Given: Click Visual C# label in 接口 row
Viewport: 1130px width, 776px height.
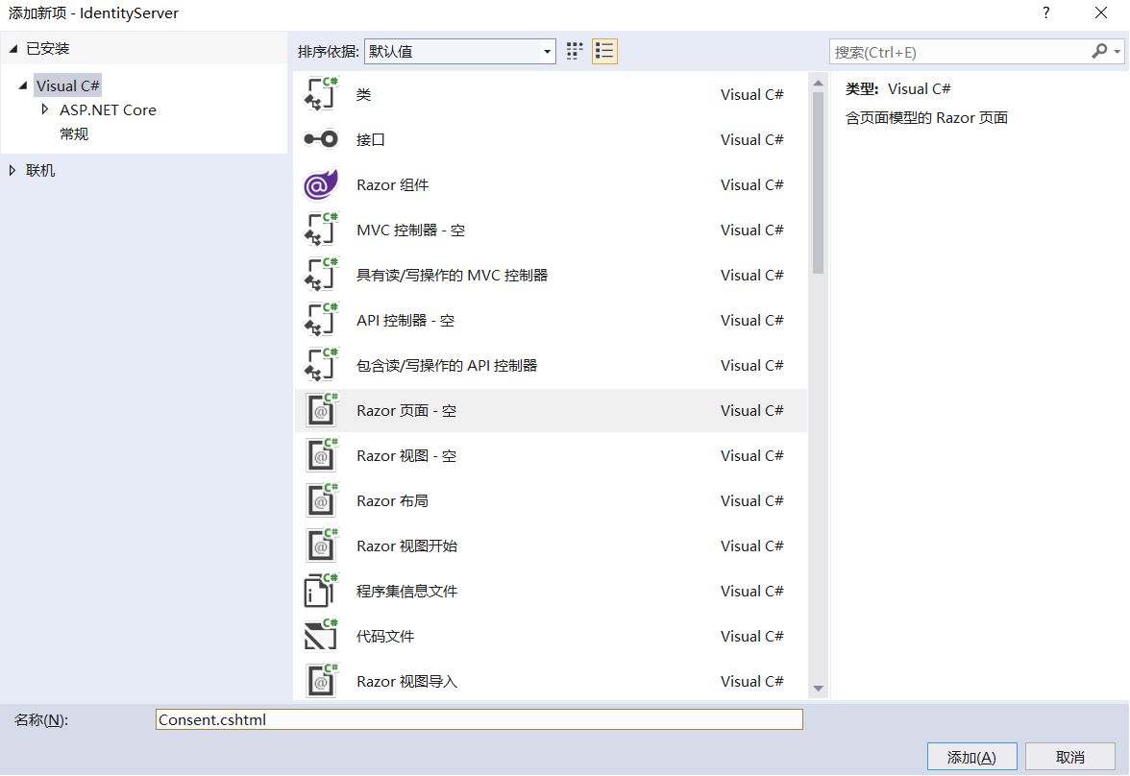Looking at the screenshot, I should point(751,140).
